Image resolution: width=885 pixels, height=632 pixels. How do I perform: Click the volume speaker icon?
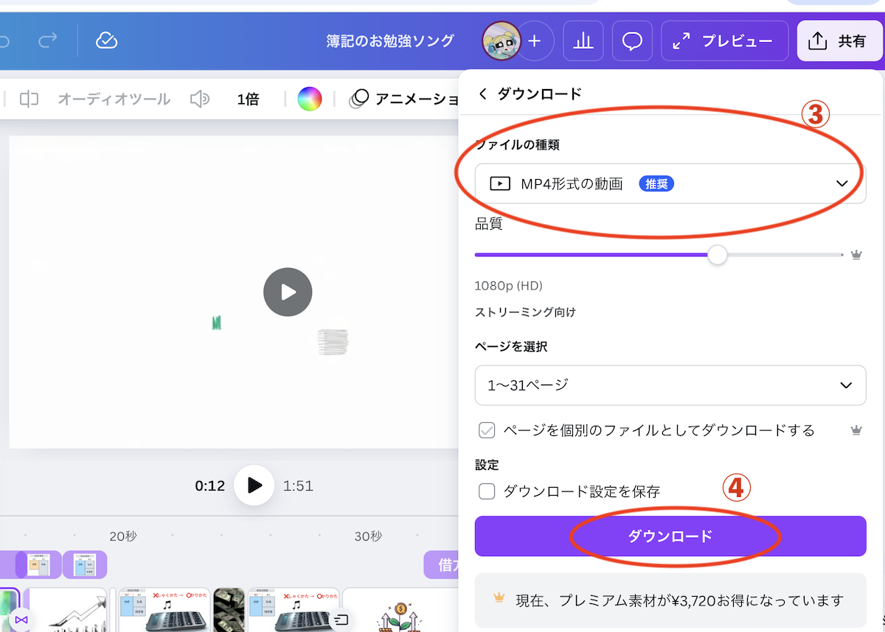tap(199, 99)
